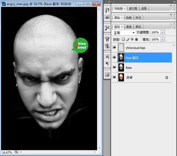Click the Base layer thumbnail
This screenshot has width=177, height=156.
click(121, 67)
